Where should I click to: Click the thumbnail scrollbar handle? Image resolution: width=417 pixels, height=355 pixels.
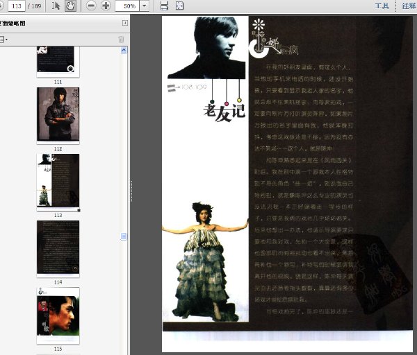[x=124, y=236]
